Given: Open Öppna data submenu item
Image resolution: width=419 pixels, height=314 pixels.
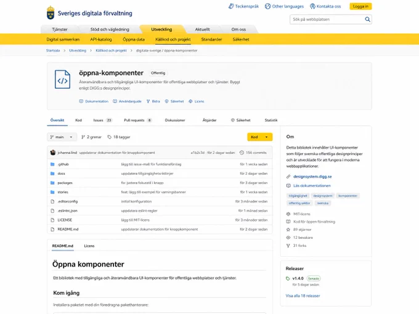Looking at the screenshot, I should coord(134,39).
